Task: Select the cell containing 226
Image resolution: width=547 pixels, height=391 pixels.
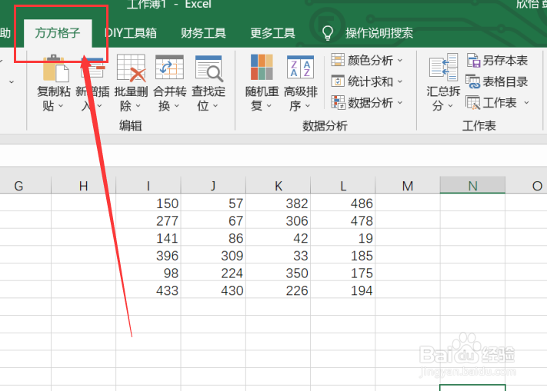Action: pyautogui.click(x=278, y=290)
